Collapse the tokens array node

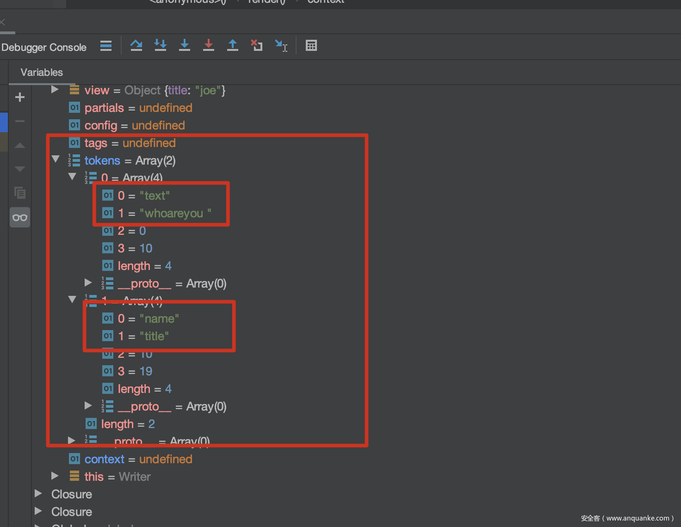pyautogui.click(x=56, y=159)
